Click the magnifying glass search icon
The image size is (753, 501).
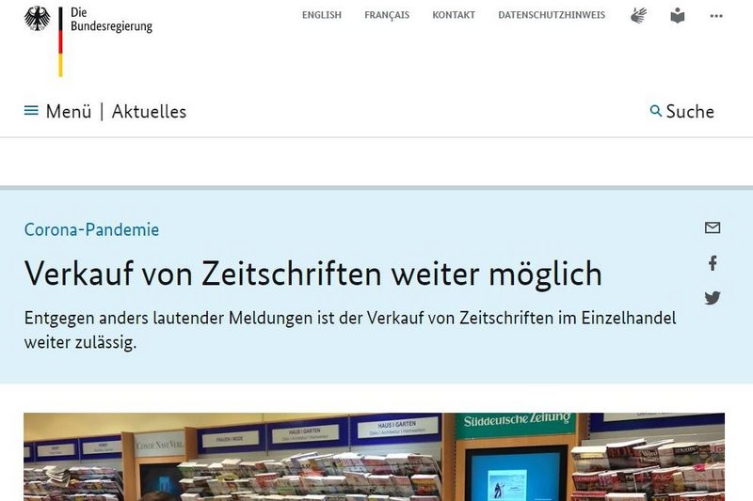656,111
